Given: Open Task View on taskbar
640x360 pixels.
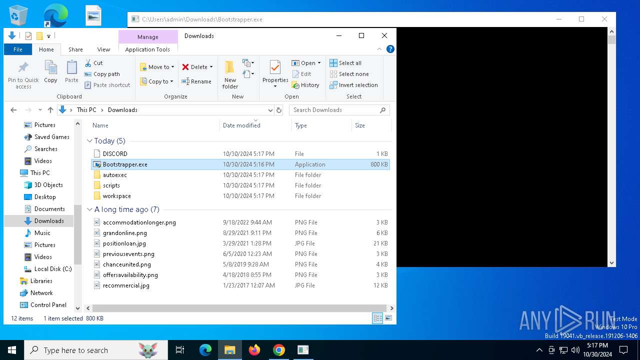Looking at the screenshot, I should [180, 350].
